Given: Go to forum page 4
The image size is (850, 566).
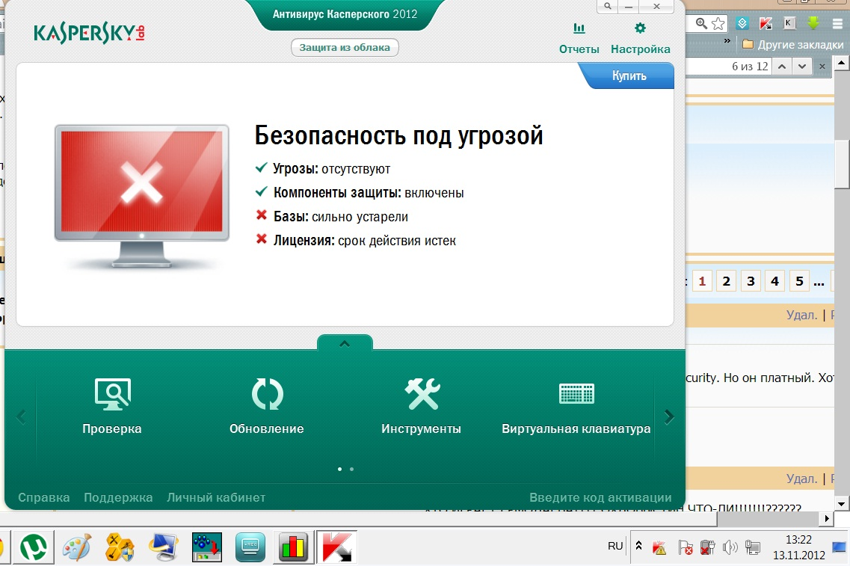Looking at the screenshot, I should coord(774,281).
